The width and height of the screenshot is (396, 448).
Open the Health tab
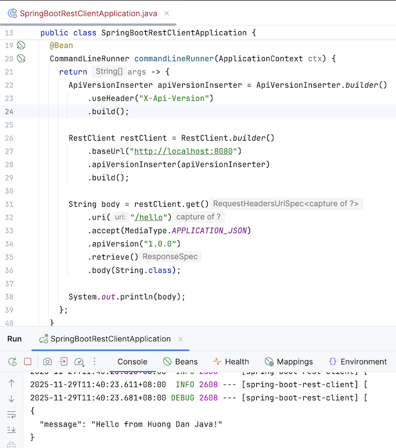click(231, 362)
